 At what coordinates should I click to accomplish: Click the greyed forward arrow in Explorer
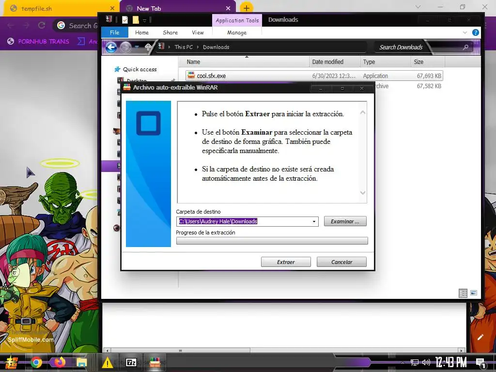pyautogui.click(x=125, y=47)
